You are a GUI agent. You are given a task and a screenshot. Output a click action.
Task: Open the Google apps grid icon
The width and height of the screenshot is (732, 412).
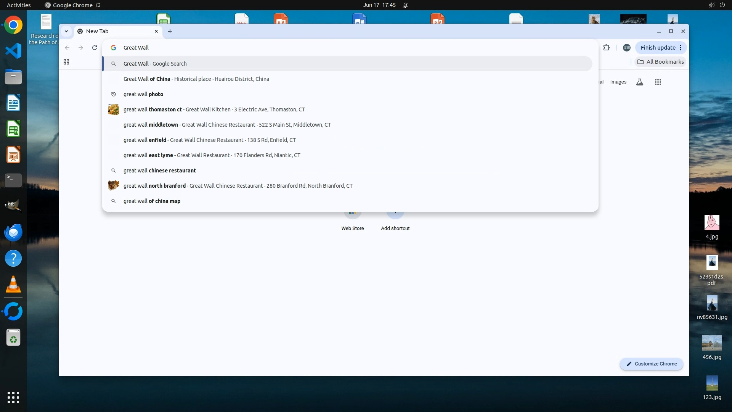(x=658, y=82)
